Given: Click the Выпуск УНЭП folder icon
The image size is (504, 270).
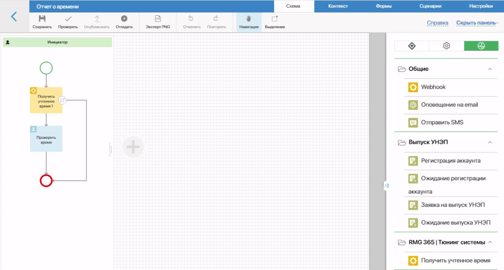Looking at the screenshot, I should pyautogui.click(x=402, y=142).
